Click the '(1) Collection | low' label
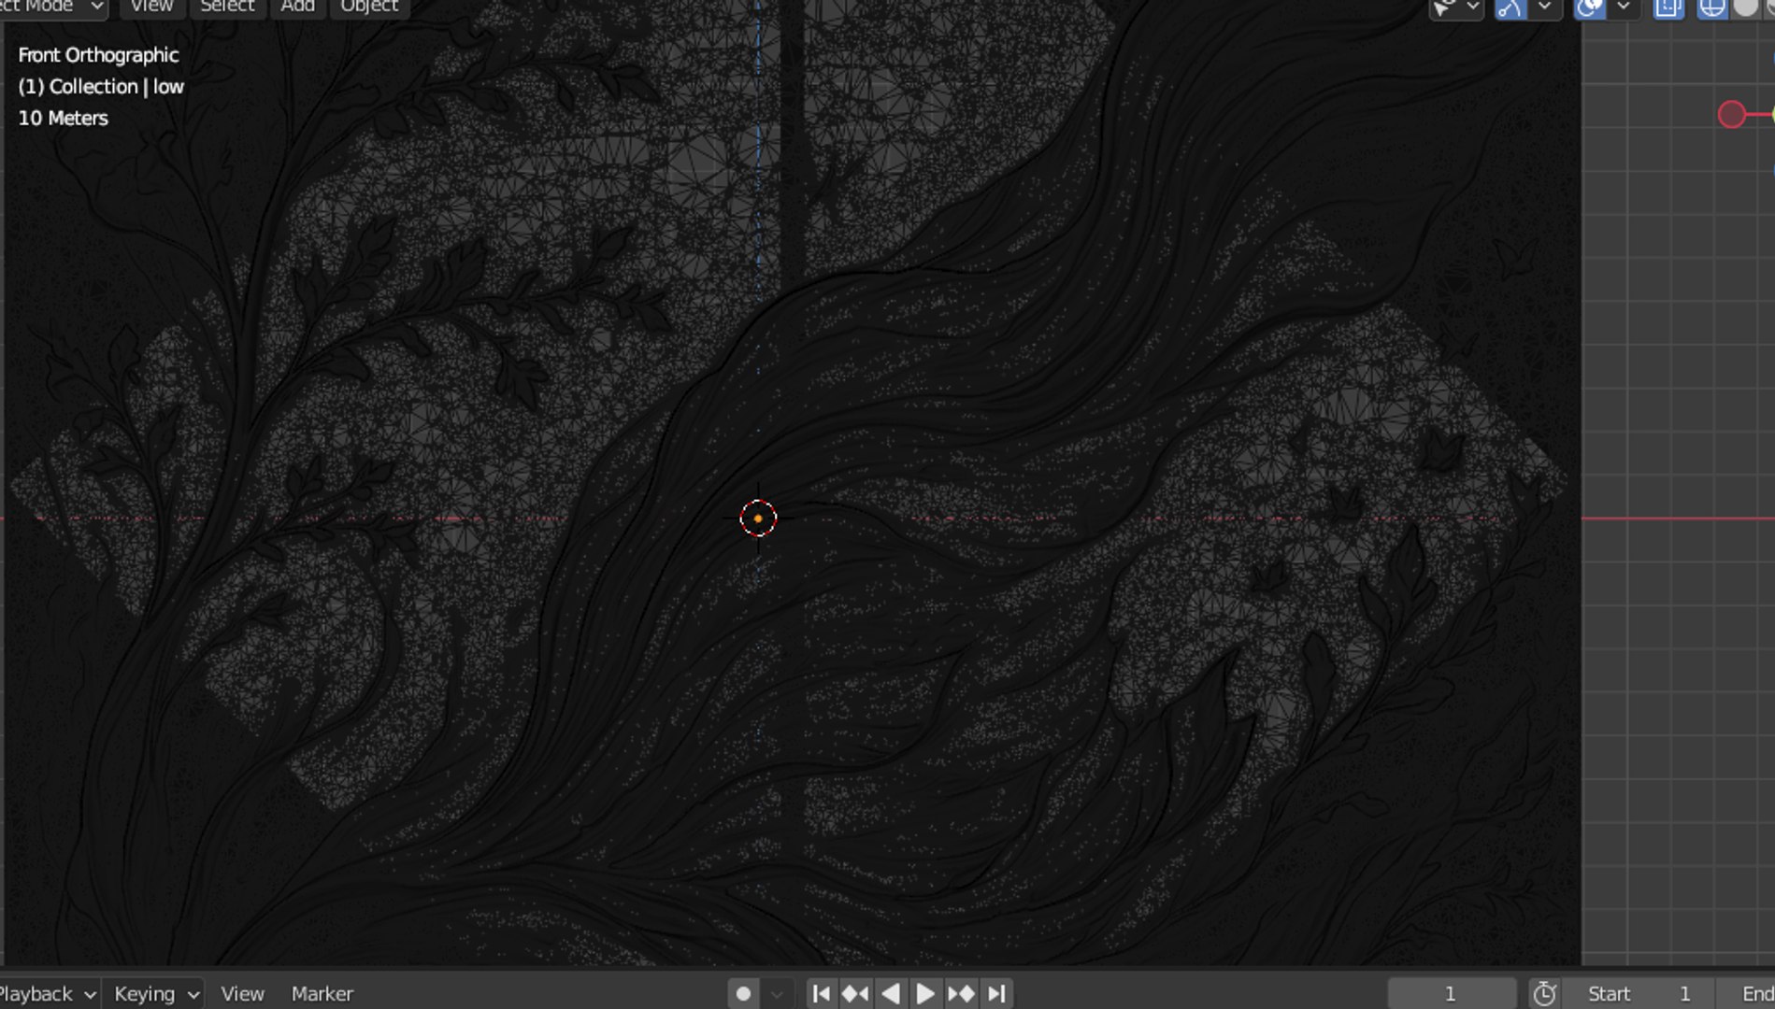 coord(101,87)
